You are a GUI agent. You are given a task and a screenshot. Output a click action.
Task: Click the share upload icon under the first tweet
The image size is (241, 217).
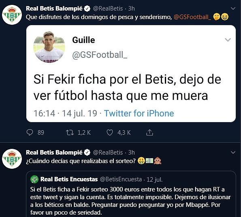149,132
